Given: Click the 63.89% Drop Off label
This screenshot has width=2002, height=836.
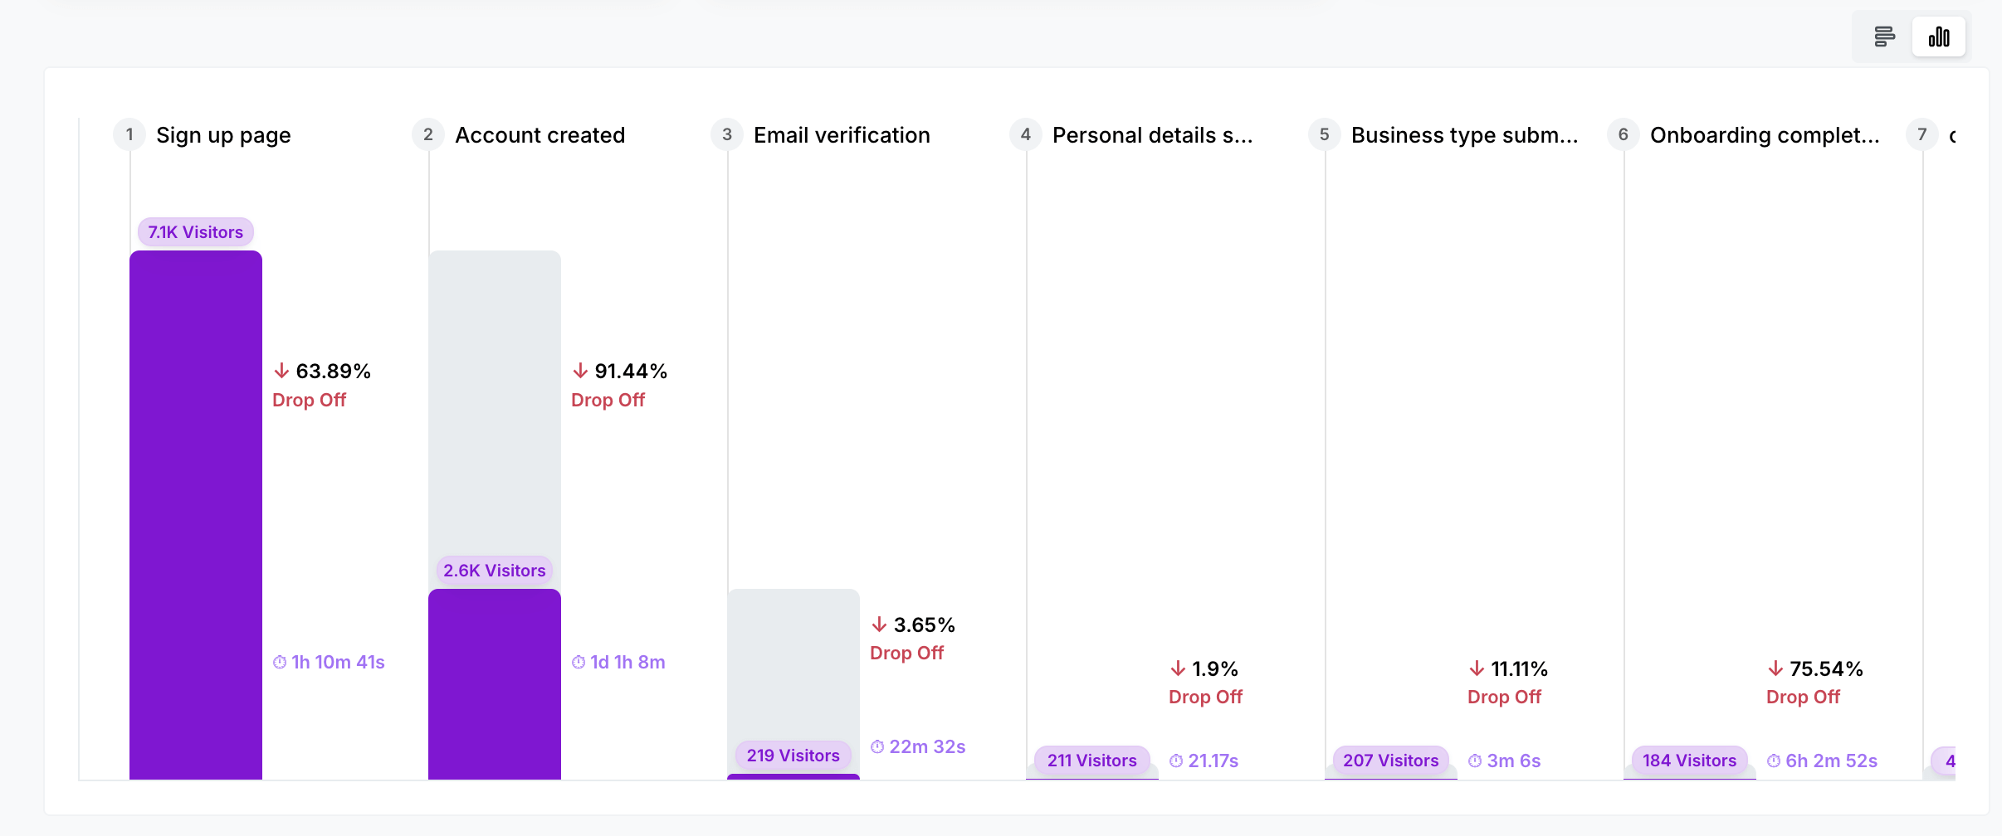Looking at the screenshot, I should click(x=322, y=385).
